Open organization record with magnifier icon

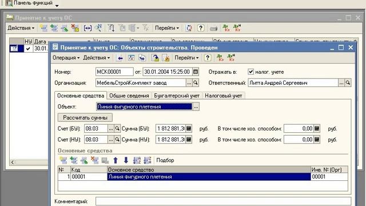pyautogui.click(x=196, y=82)
